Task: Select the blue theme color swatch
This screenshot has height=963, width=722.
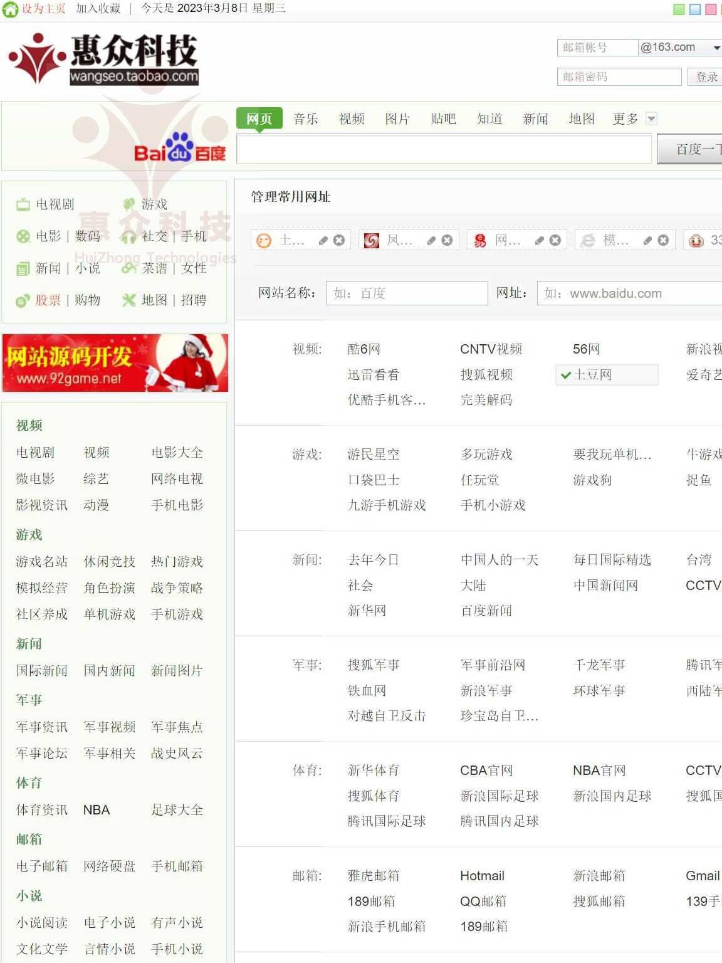Action: pos(695,9)
